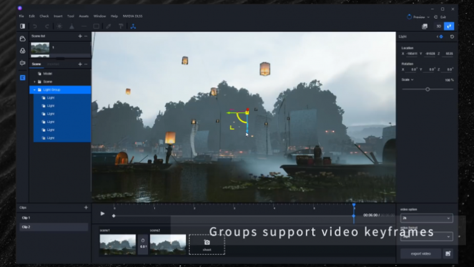The image size is (474, 267).
Task: Switch to 3D view mode
Action: coord(438,26)
